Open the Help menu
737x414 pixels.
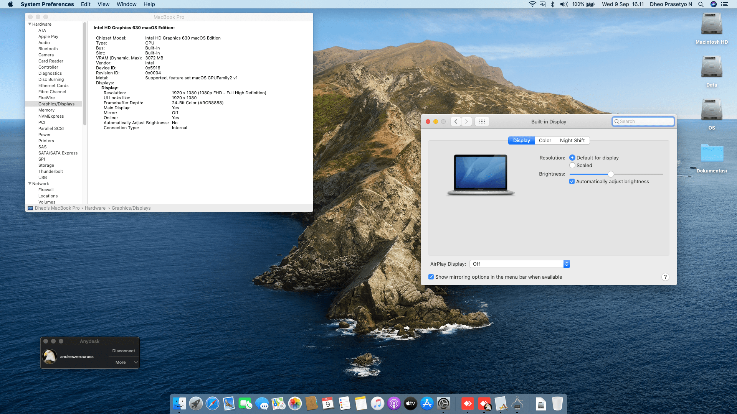tap(149, 4)
